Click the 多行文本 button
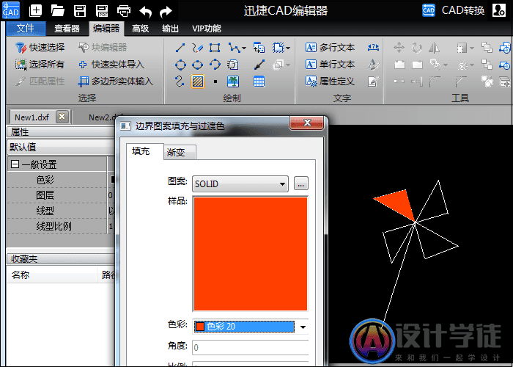 coord(330,48)
